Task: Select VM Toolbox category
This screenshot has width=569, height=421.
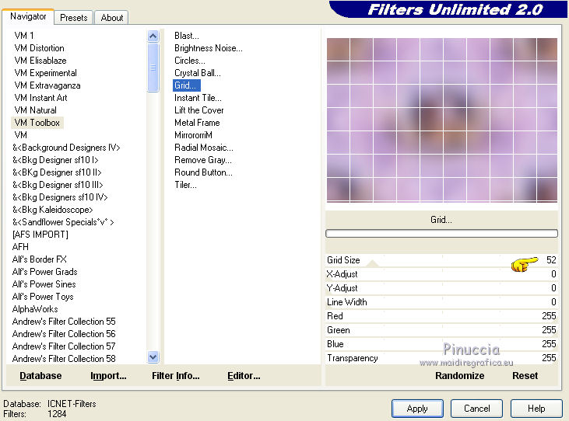Action: click(x=37, y=123)
